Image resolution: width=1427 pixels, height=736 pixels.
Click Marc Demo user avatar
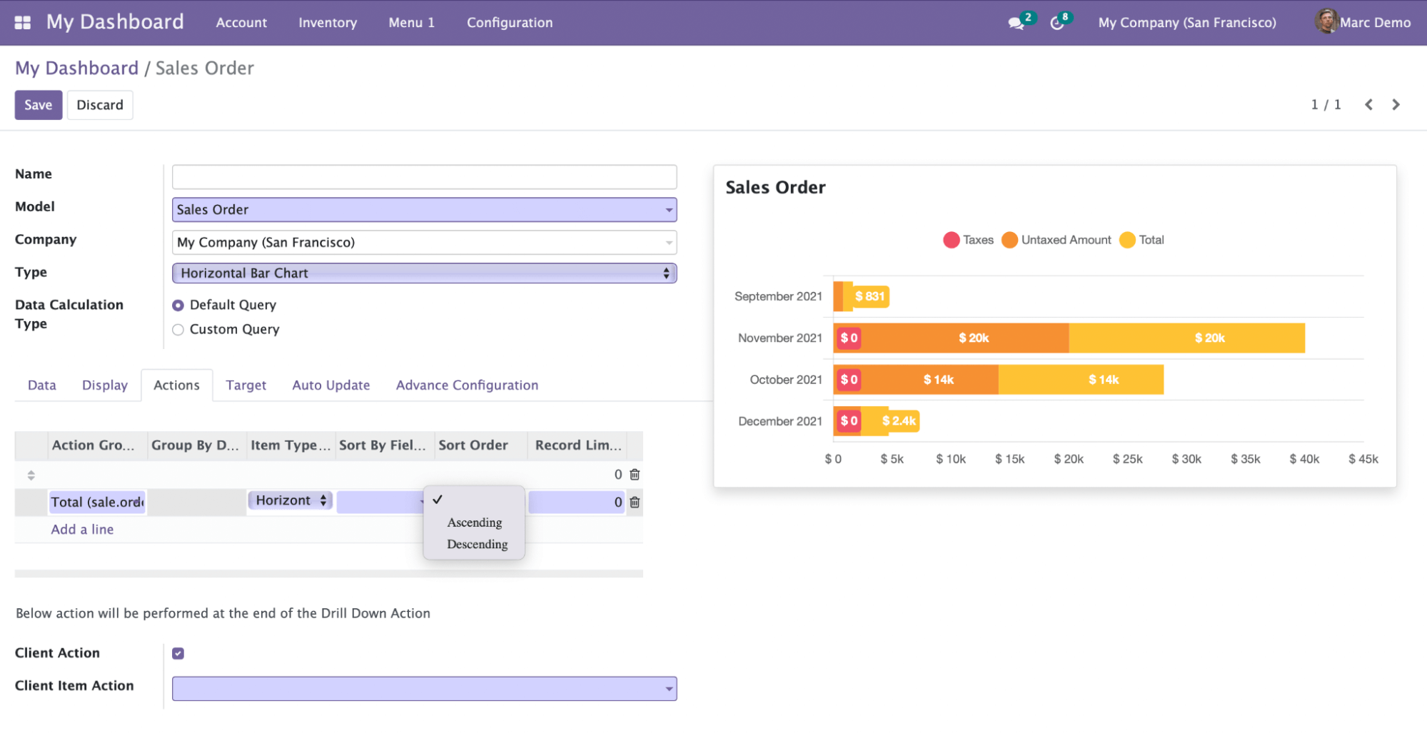coord(1326,21)
